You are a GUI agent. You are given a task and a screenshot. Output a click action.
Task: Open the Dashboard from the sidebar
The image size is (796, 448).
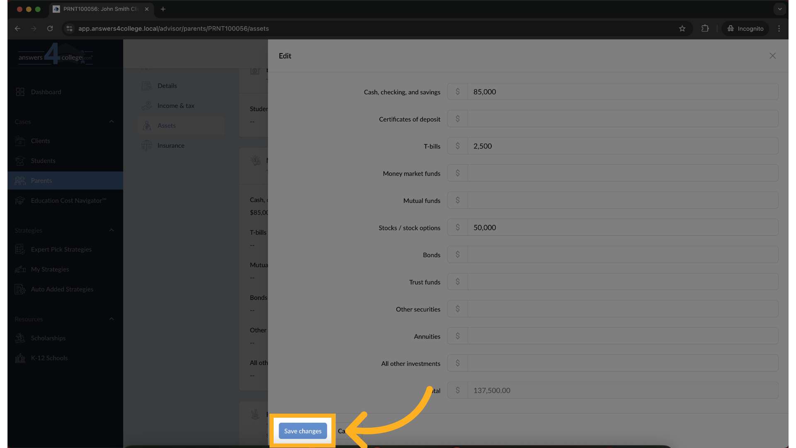tap(46, 92)
